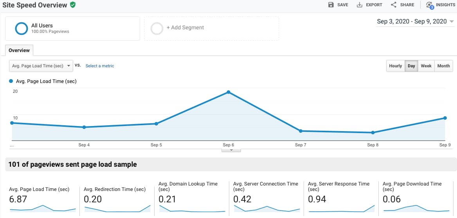
Task: Click the Save floppy disk icon
Action: 331,5
